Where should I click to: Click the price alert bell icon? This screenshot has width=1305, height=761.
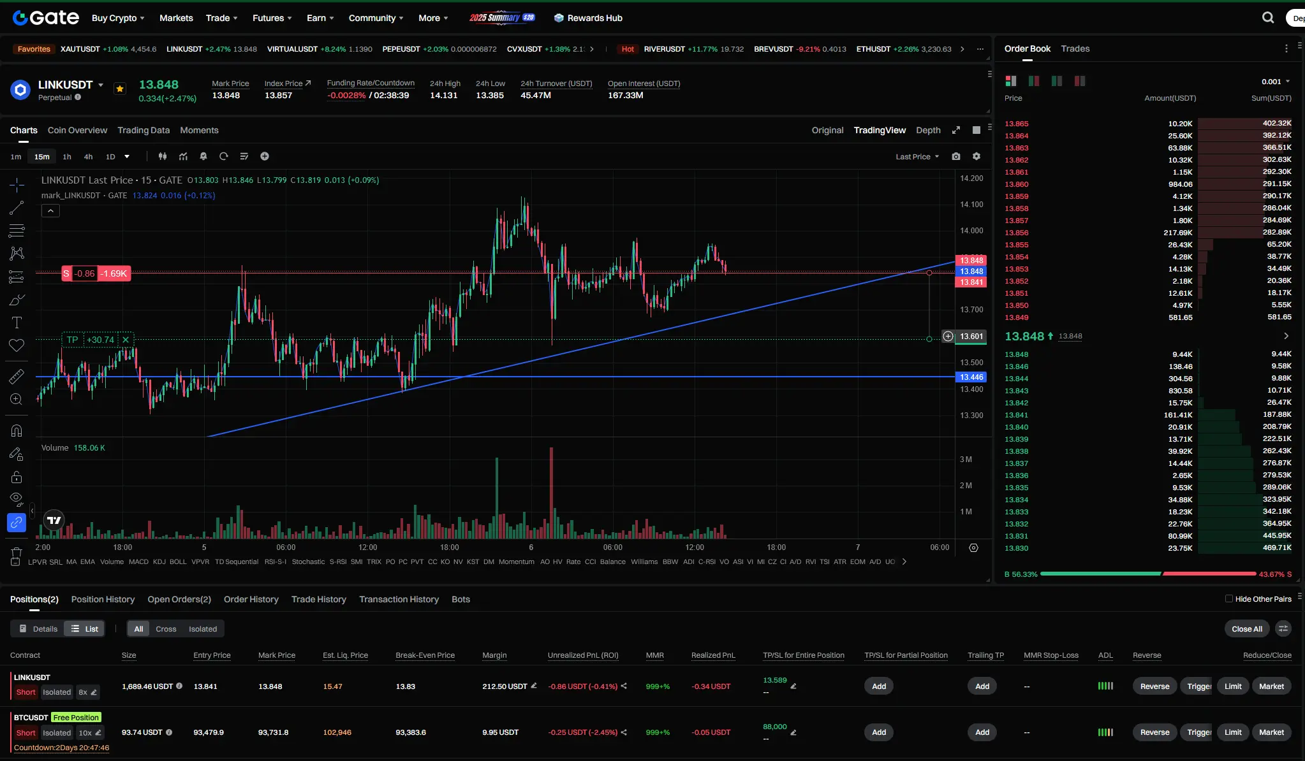pos(203,157)
